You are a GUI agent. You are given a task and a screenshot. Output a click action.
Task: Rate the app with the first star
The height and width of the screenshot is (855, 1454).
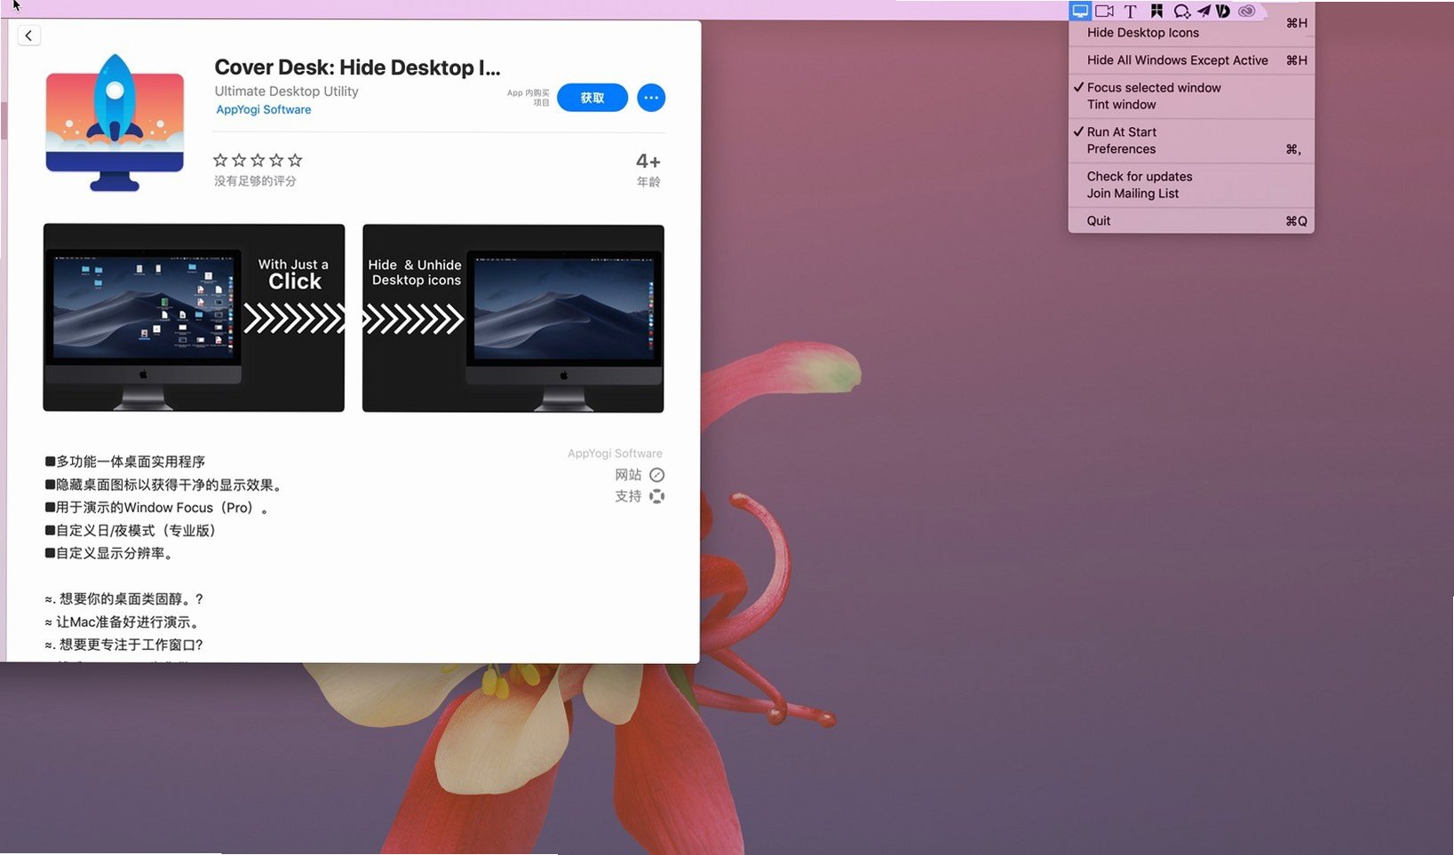[x=220, y=161]
